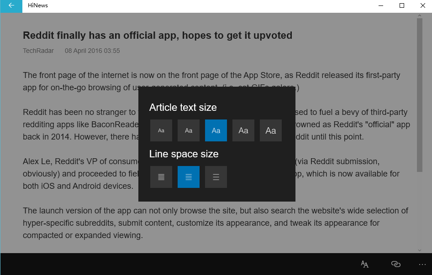
Task: Select the medium highlighted article text size
Action: pyautogui.click(x=216, y=130)
